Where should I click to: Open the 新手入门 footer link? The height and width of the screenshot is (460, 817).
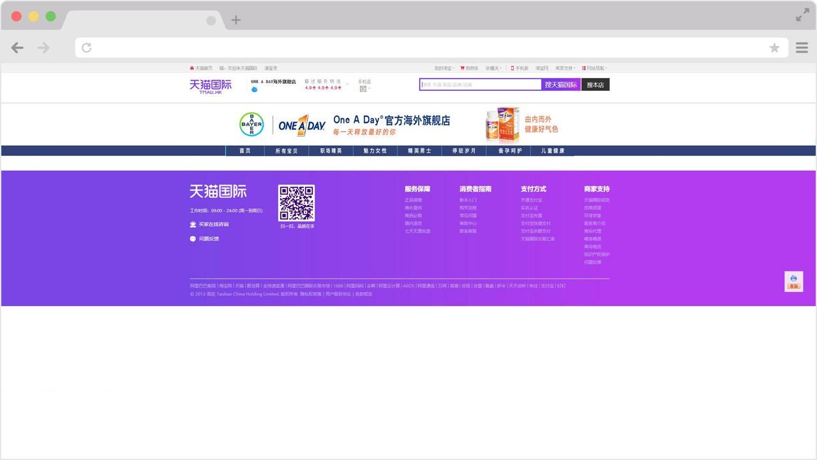click(x=468, y=200)
